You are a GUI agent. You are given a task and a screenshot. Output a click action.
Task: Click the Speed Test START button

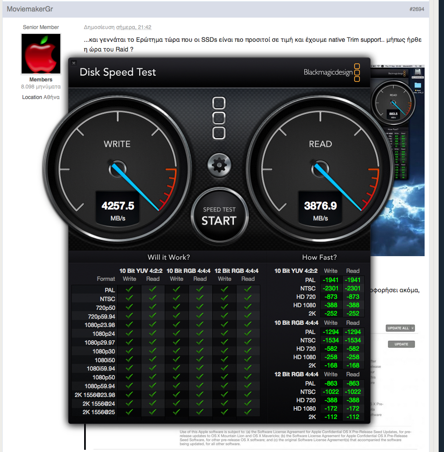pos(219,215)
